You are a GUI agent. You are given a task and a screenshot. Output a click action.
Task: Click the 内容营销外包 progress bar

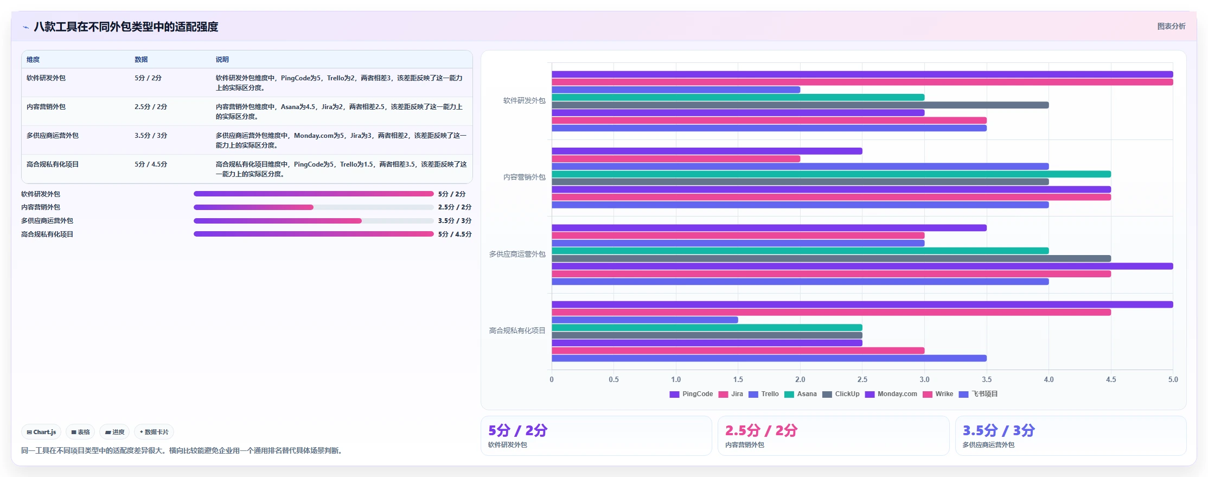(314, 207)
